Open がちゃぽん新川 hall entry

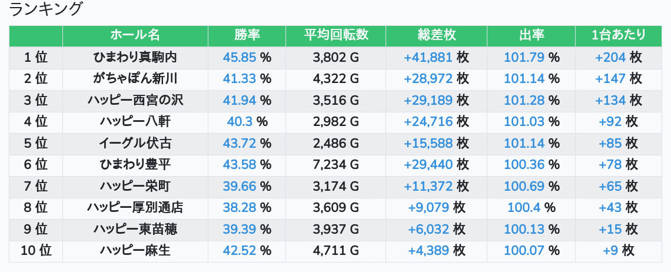(x=135, y=79)
